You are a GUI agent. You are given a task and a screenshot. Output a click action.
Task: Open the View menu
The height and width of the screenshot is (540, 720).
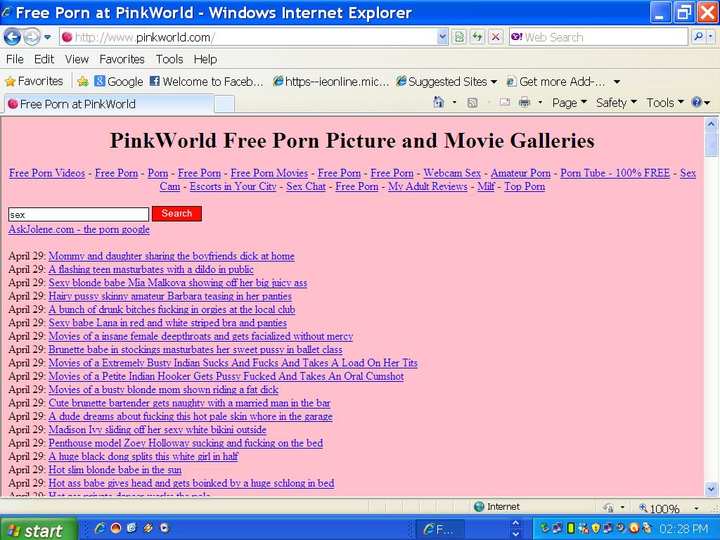pyautogui.click(x=77, y=59)
